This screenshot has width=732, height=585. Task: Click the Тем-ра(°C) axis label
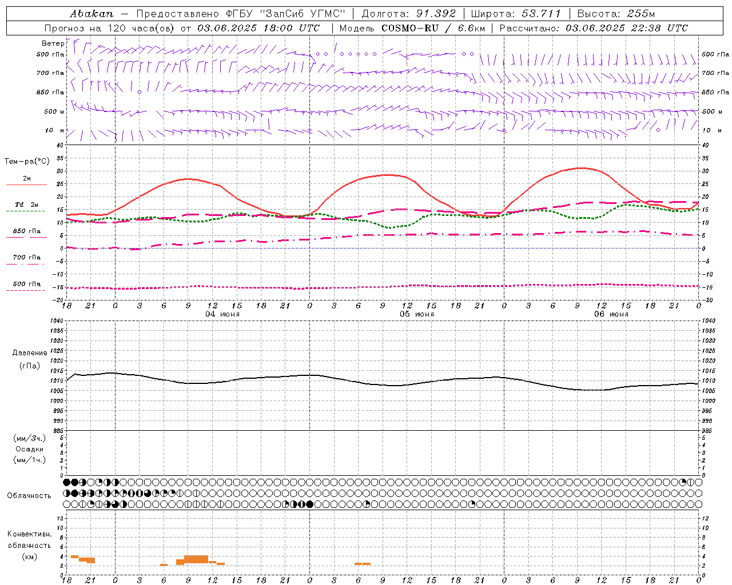tap(27, 162)
